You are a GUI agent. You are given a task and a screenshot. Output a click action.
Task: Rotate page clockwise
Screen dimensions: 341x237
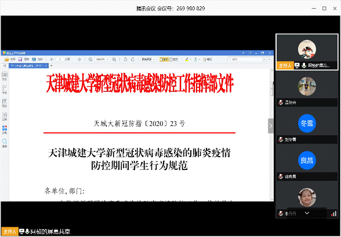[133, 59]
